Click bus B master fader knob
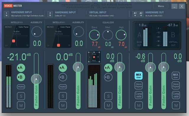The image size is (189, 116). (164, 67)
